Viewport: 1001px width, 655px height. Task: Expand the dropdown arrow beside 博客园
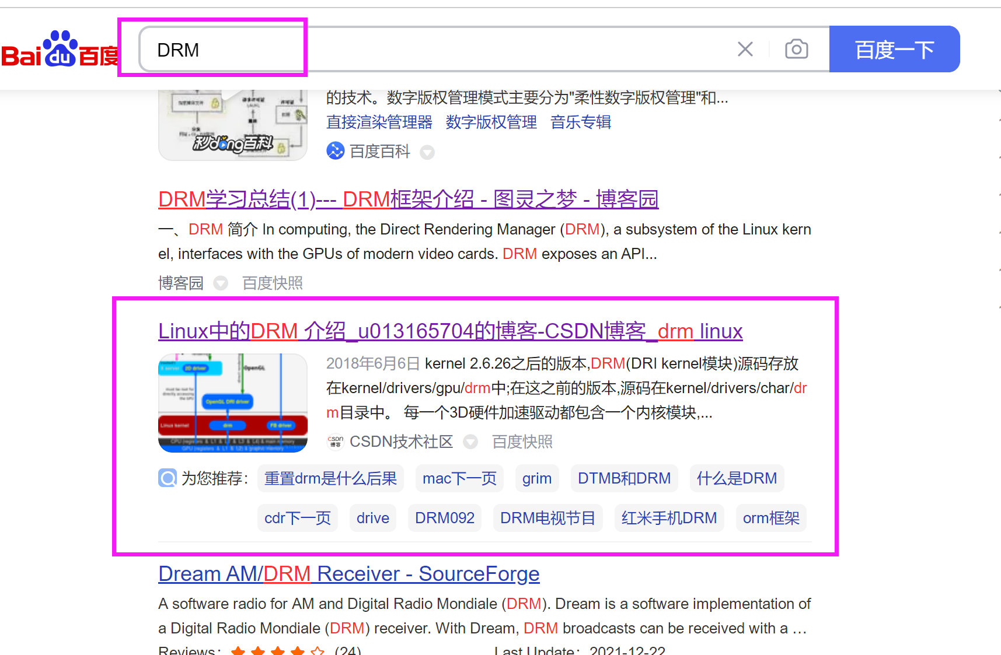click(x=221, y=283)
